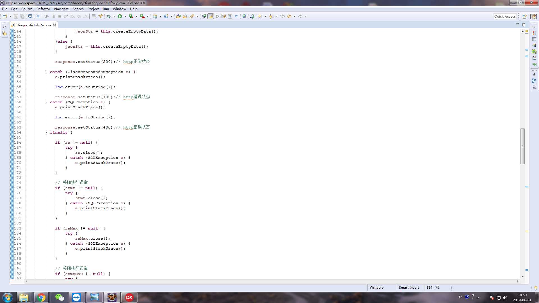Open the Navigate menu
This screenshot has width=539, height=303.
[61, 9]
